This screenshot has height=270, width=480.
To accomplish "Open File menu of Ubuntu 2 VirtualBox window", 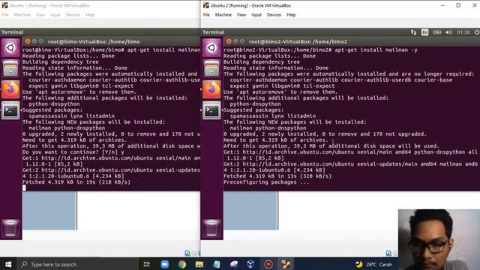I will pyautogui.click(x=207, y=15).
